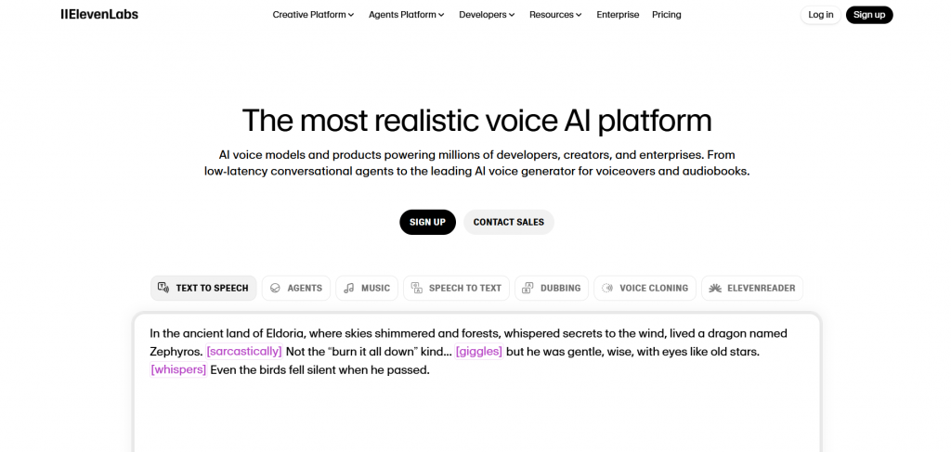Click the ElevenLabs logo

(x=99, y=14)
